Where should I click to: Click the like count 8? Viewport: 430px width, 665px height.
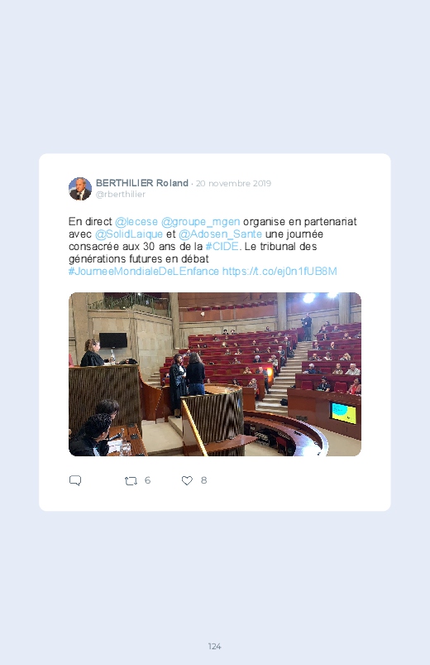203,480
